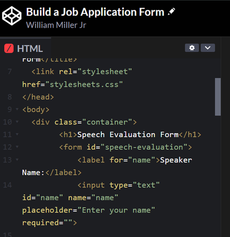Viewport: 230px width, 237px height.
Task: Click the Build a Job Application Form title
Action: 95,12
